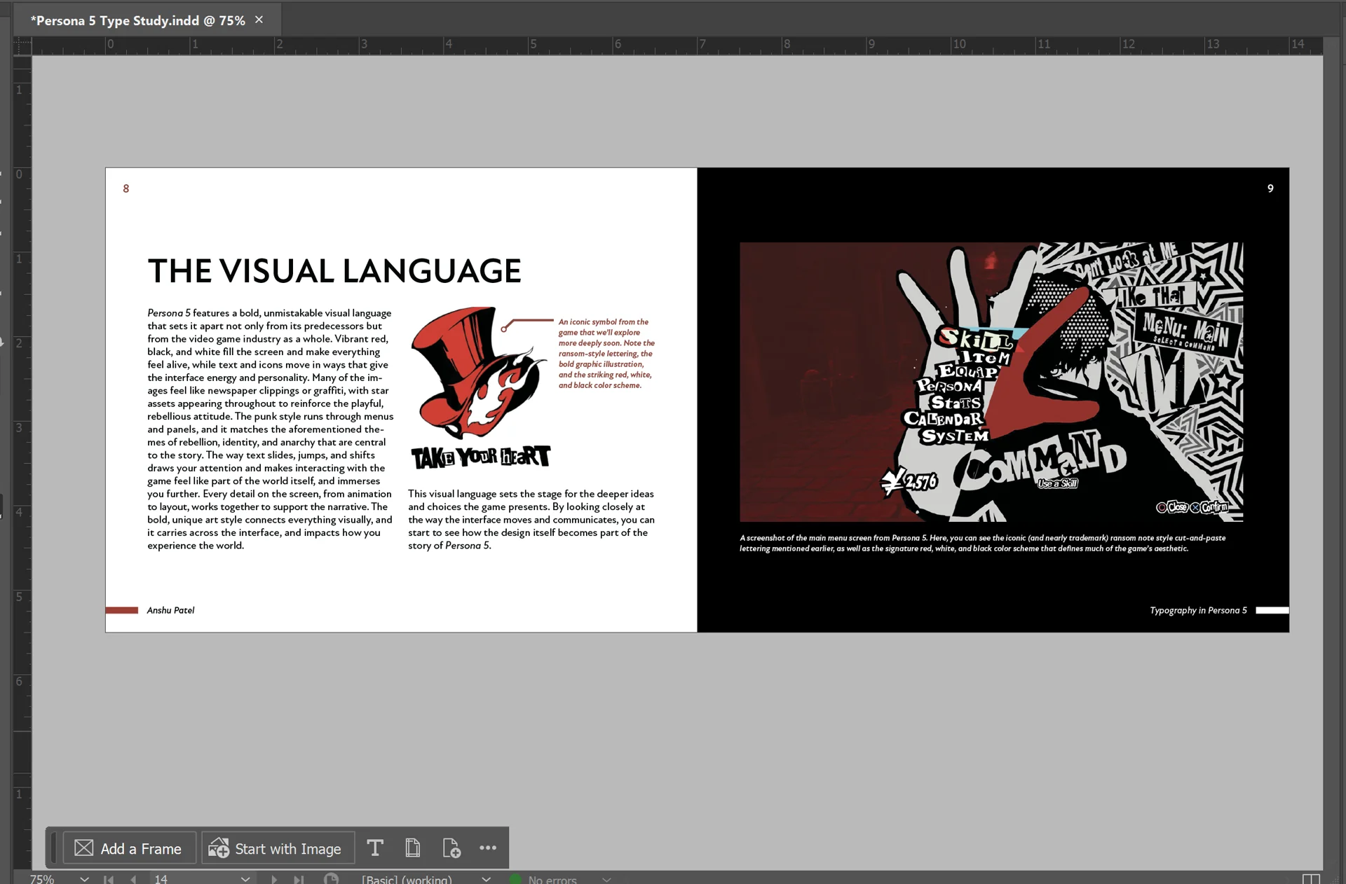Image resolution: width=1346 pixels, height=884 pixels.
Task: Select the Type tool icon in contextual bar
Action: click(x=375, y=848)
